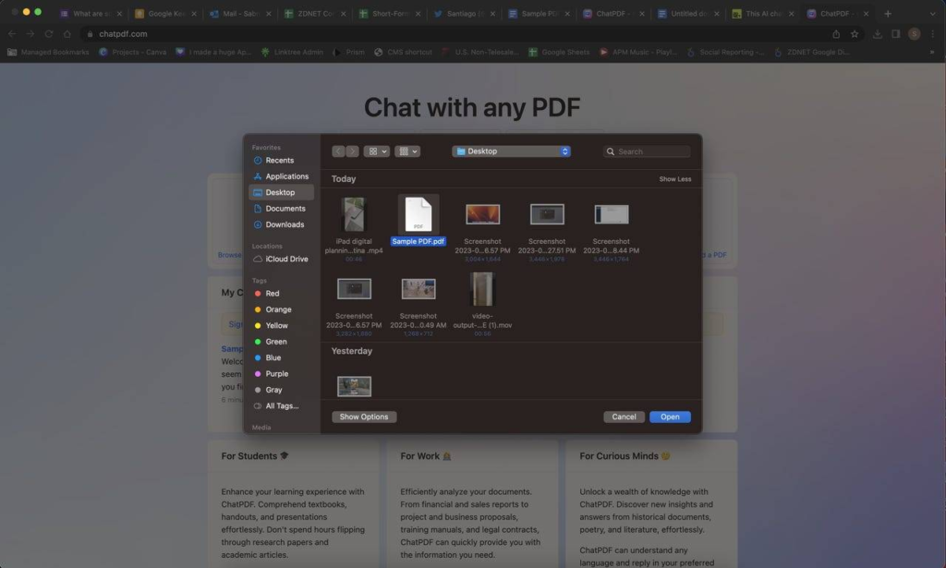The image size is (946, 568).
Task: Go back with the left chevron
Action: pos(339,151)
